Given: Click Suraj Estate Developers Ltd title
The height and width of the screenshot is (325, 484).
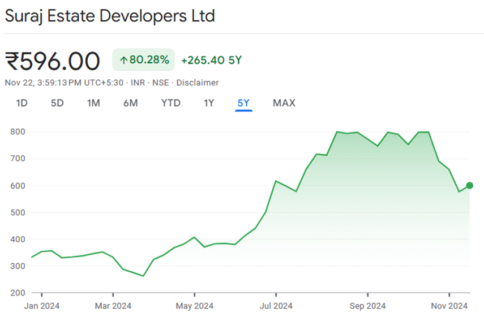Looking at the screenshot, I should pyautogui.click(x=110, y=16).
